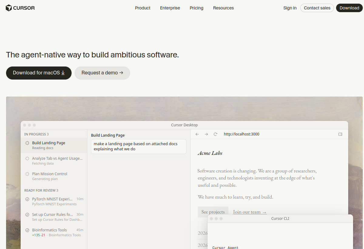Image resolution: width=364 pixels, height=249 pixels.
Task: Click check icon beside Bioinformatics Tools
Action: (x=27, y=230)
